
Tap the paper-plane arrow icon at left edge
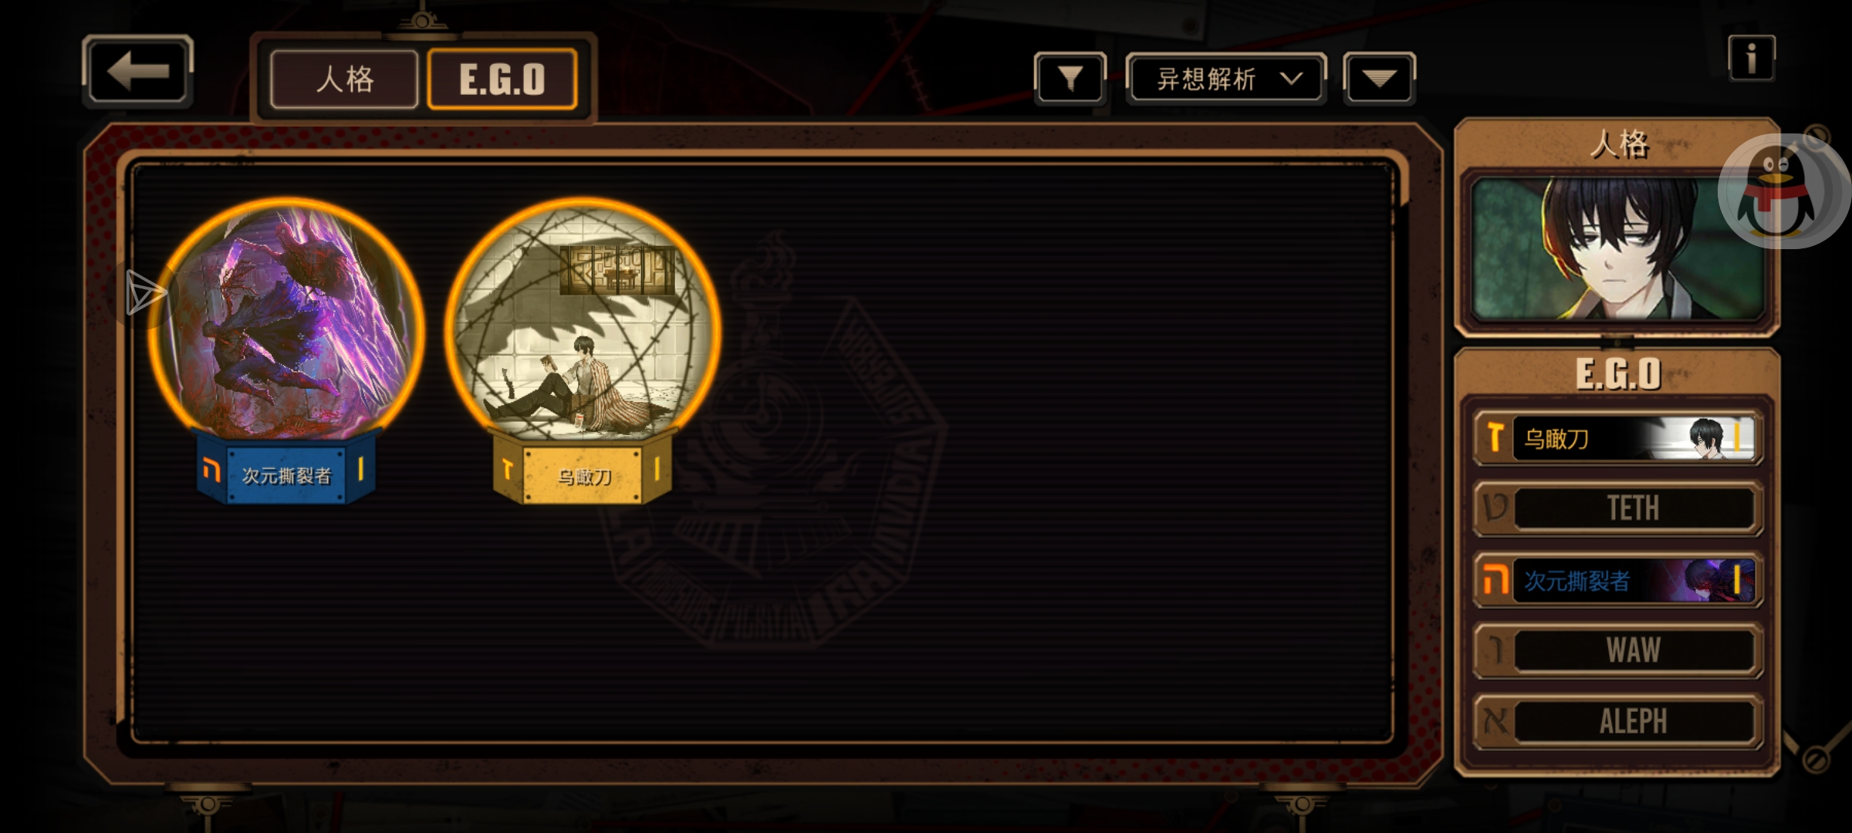[146, 292]
